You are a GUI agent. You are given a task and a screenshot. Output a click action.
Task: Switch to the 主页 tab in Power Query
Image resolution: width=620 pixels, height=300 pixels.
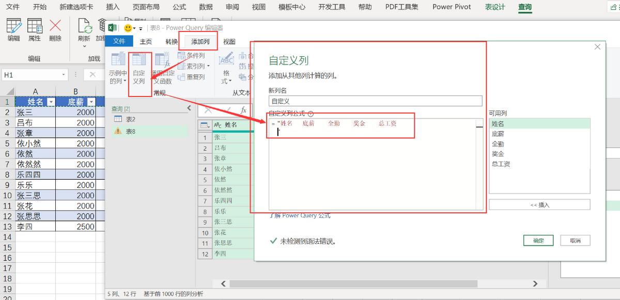145,41
